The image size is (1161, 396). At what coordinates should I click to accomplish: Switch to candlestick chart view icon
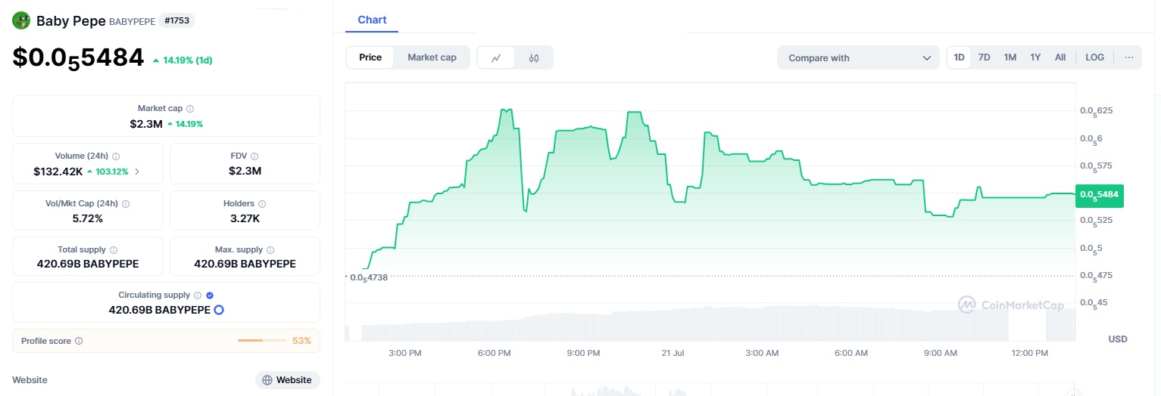pos(534,58)
